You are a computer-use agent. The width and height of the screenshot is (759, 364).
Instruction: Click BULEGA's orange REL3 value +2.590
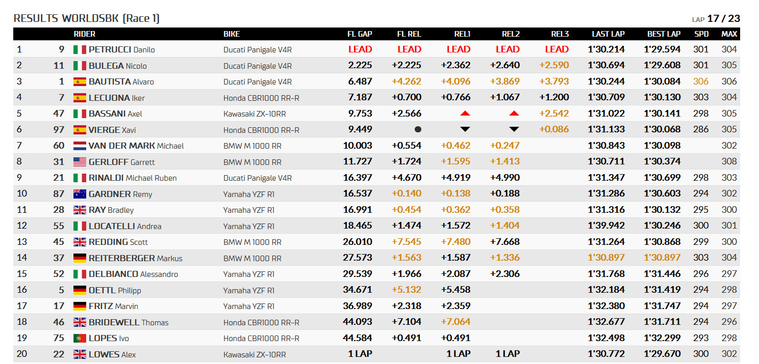[x=554, y=65]
